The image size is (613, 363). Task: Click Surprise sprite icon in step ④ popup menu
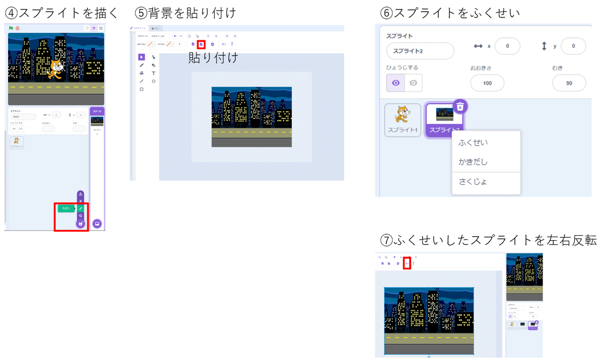coord(81,201)
